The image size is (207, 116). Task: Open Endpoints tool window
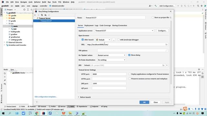click(x=94, y=106)
